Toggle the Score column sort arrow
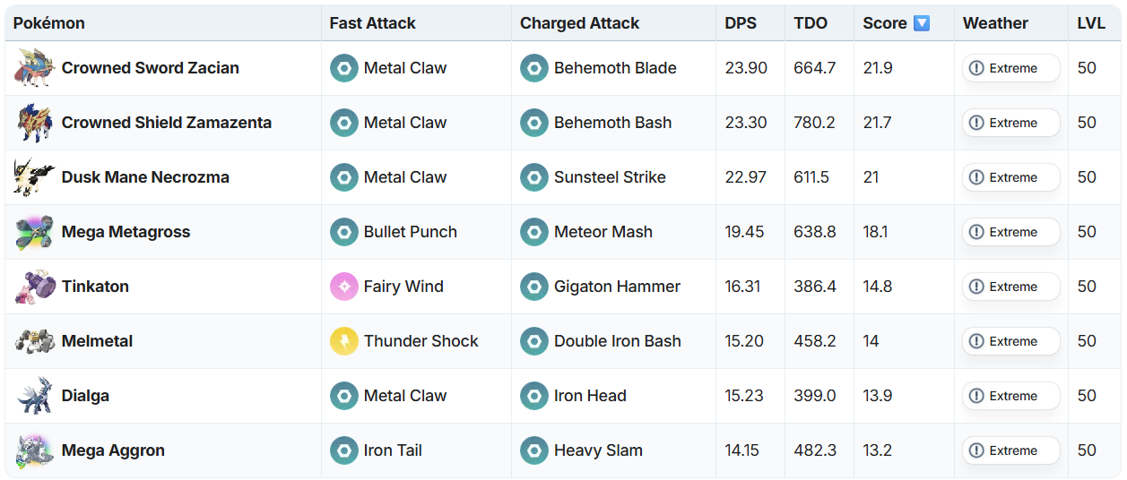This screenshot has width=1127, height=480. 922,23
